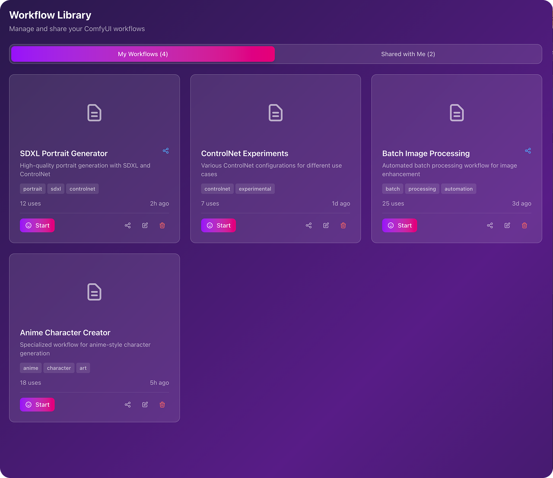Open the edit icon for Anime Character Creator
Viewport: 553px width, 478px height.
(x=145, y=405)
